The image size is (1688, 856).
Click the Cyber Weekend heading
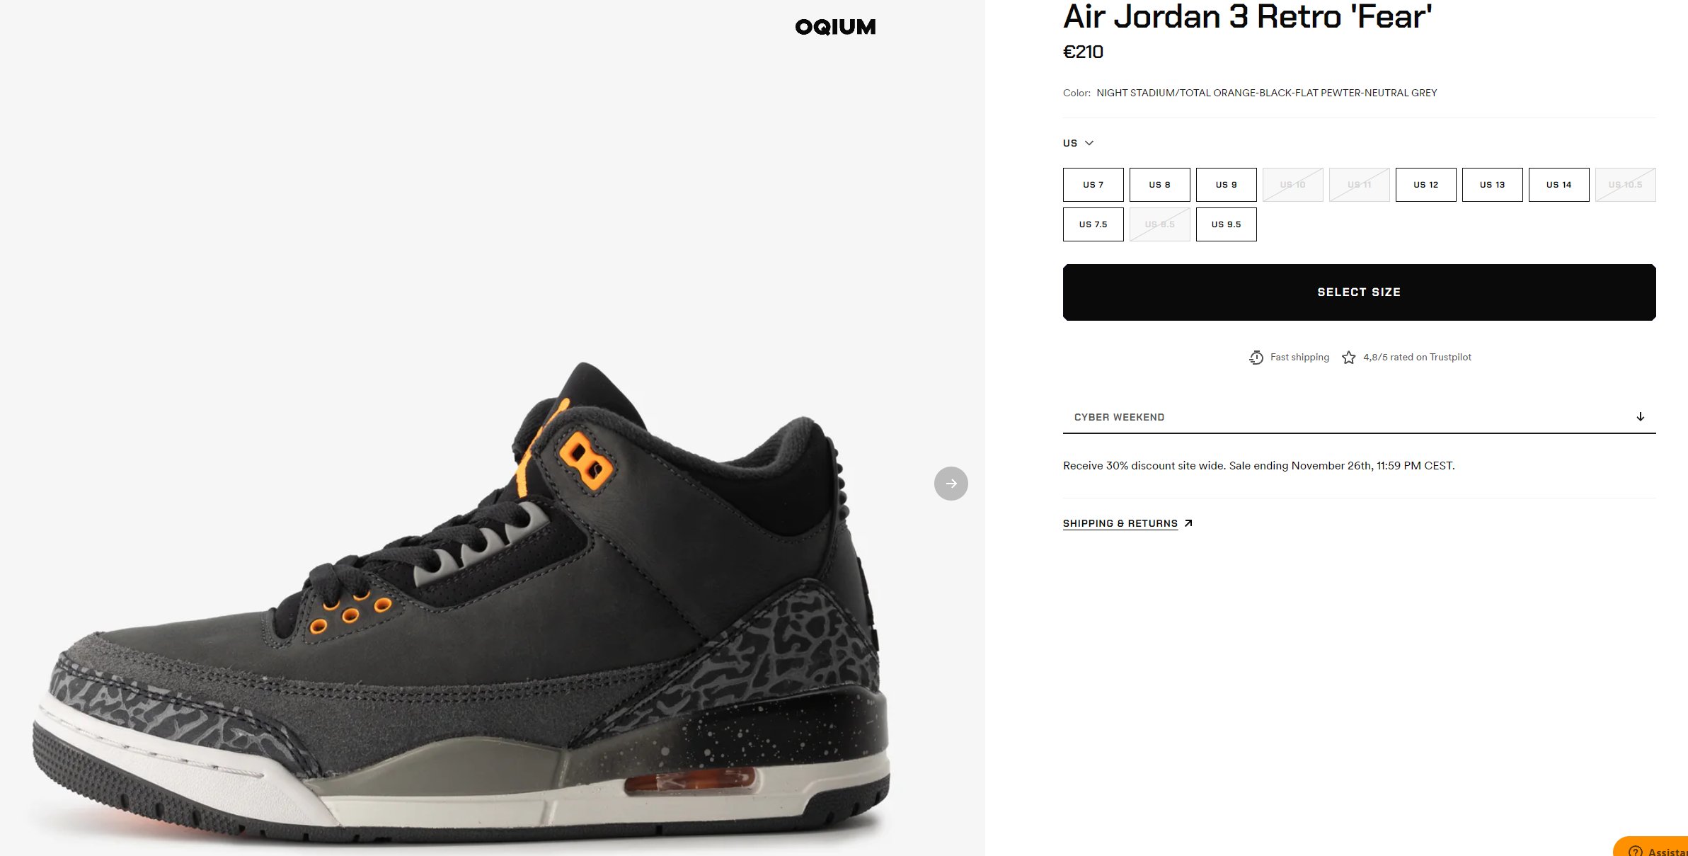point(1119,417)
